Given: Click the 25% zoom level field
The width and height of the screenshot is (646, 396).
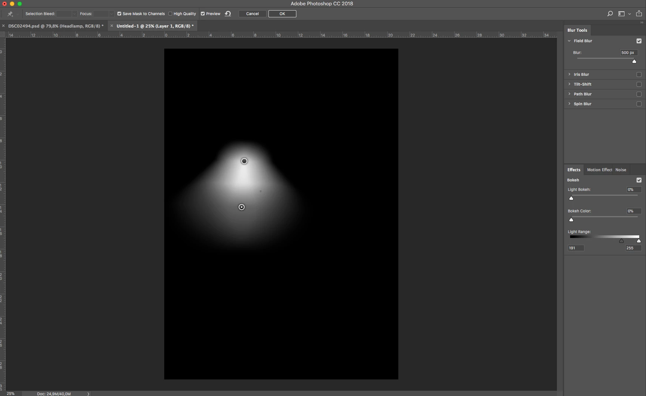Looking at the screenshot, I should pos(11,393).
